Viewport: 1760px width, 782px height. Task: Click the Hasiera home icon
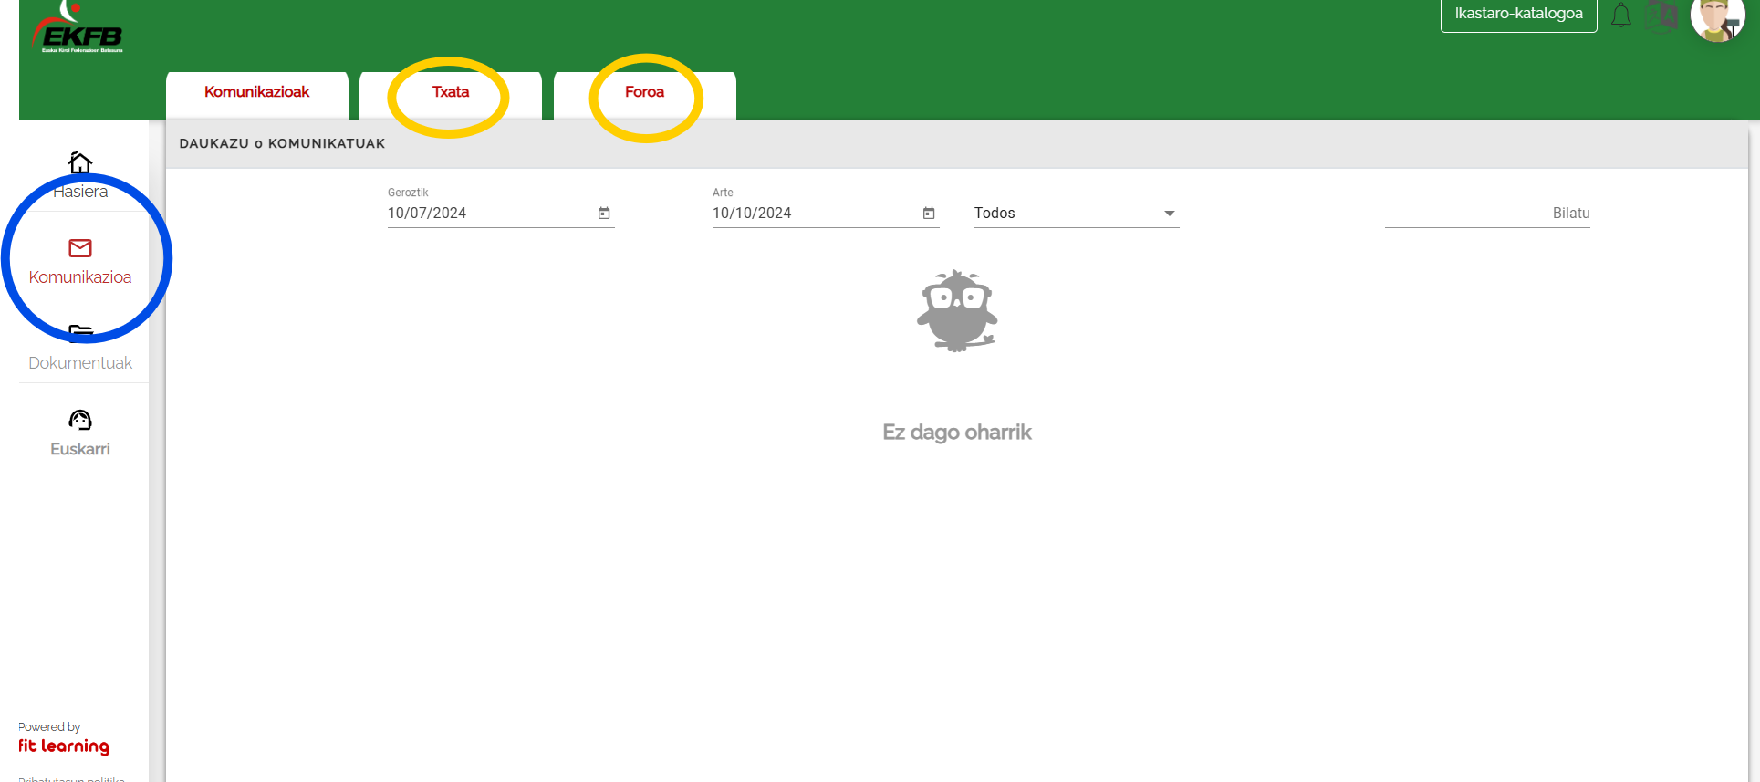coord(80,163)
